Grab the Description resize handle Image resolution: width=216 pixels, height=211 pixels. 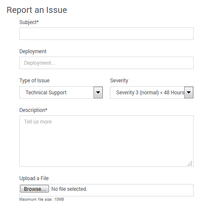click(190, 163)
